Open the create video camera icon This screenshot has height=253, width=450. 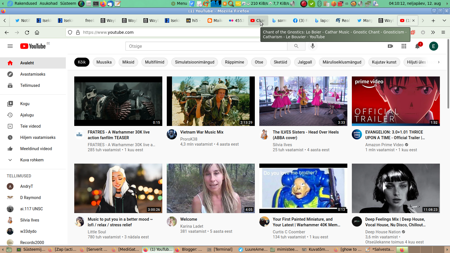pyautogui.click(x=390, y=46)
